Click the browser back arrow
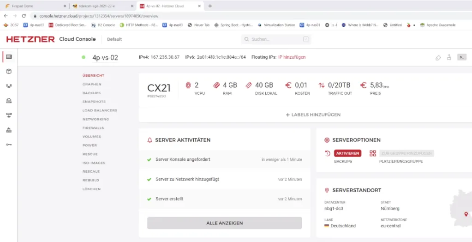The width and height of the screenshot is (472, 242). [x=6, y=16]
